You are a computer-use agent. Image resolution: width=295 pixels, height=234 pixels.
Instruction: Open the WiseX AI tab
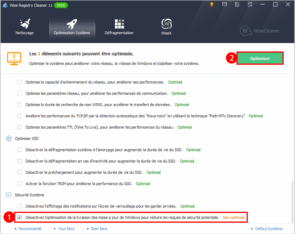tap(166, 27)
